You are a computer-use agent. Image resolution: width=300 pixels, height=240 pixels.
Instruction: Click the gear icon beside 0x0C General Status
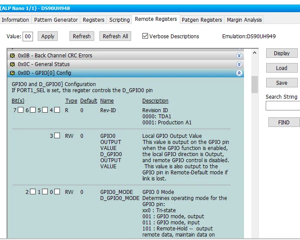pyautogui.click(x=12, y=64)
